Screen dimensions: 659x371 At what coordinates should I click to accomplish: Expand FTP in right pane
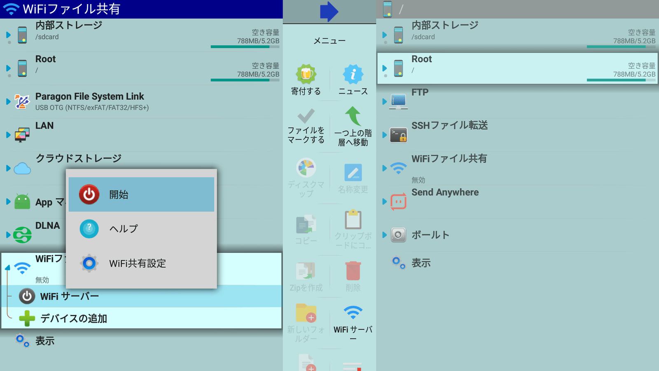(x=384, y=101)
